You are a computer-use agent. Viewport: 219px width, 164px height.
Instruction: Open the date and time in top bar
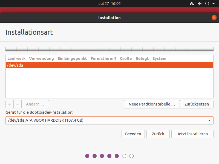coord(109,4)
